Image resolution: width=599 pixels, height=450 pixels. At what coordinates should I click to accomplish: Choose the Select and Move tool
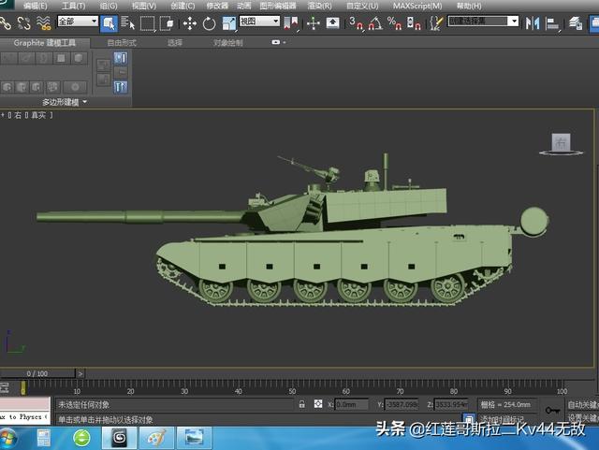tap(190, 23)
